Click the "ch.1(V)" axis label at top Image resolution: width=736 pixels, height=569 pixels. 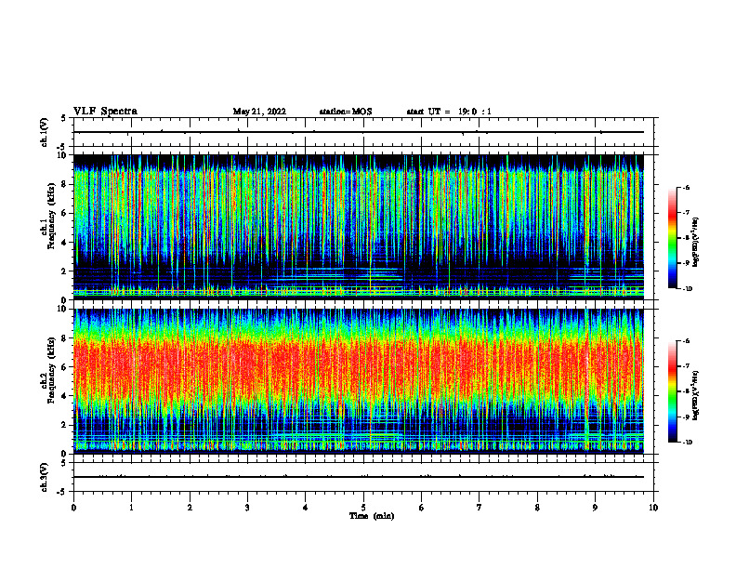pyautogui.click(x=45, y=132)
